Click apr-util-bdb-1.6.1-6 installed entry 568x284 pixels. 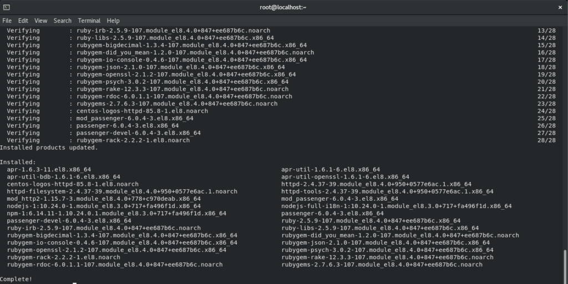click(63, 177)
